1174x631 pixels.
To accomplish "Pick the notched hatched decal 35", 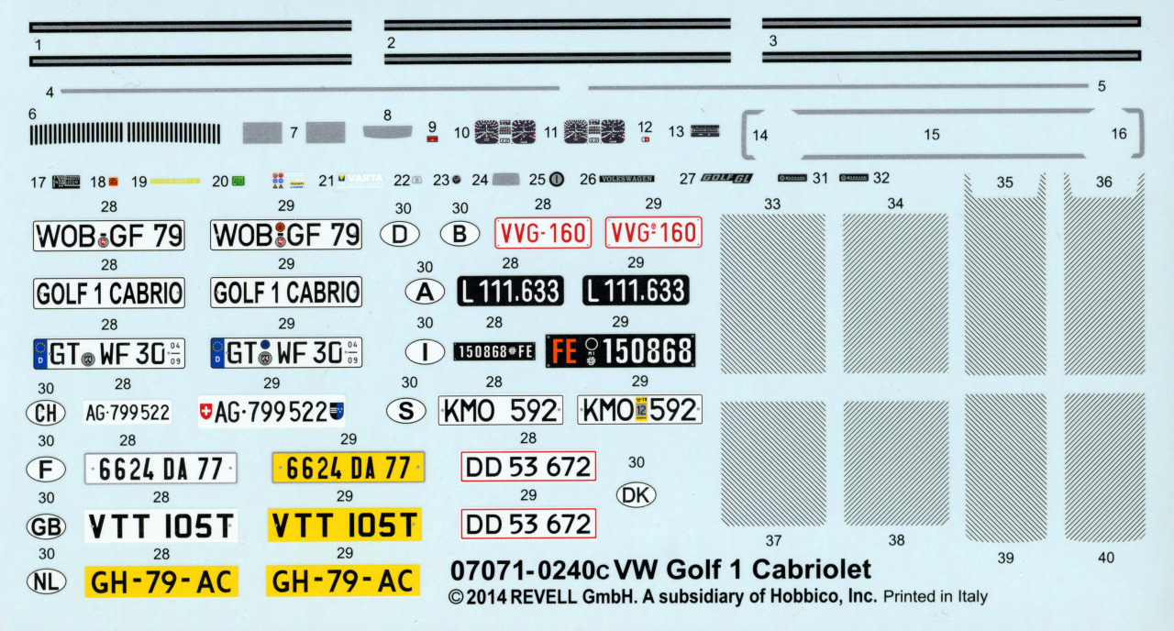I will click(1004, 273).
